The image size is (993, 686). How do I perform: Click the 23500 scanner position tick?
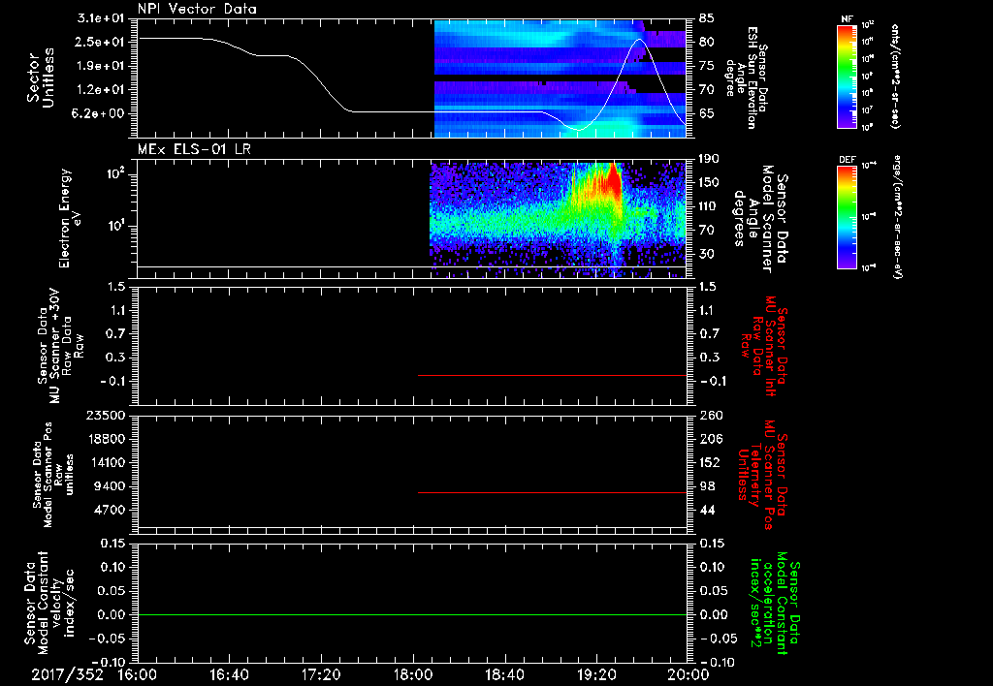coord(106,415)
